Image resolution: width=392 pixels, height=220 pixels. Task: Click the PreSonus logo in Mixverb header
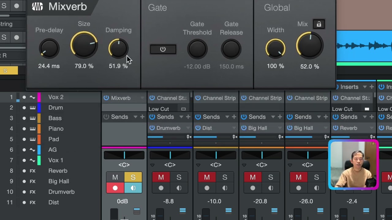pos(37,6)
